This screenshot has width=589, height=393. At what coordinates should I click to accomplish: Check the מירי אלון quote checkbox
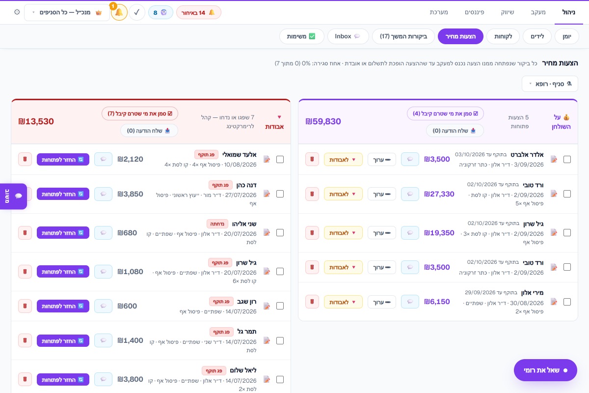point(567,302)
